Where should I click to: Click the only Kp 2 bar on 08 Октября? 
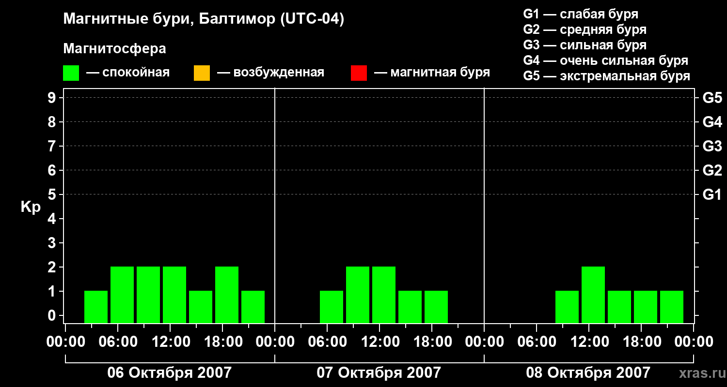(593, 295)
